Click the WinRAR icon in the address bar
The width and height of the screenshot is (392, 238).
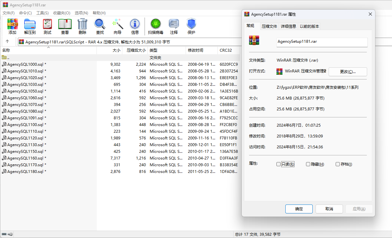21,42
